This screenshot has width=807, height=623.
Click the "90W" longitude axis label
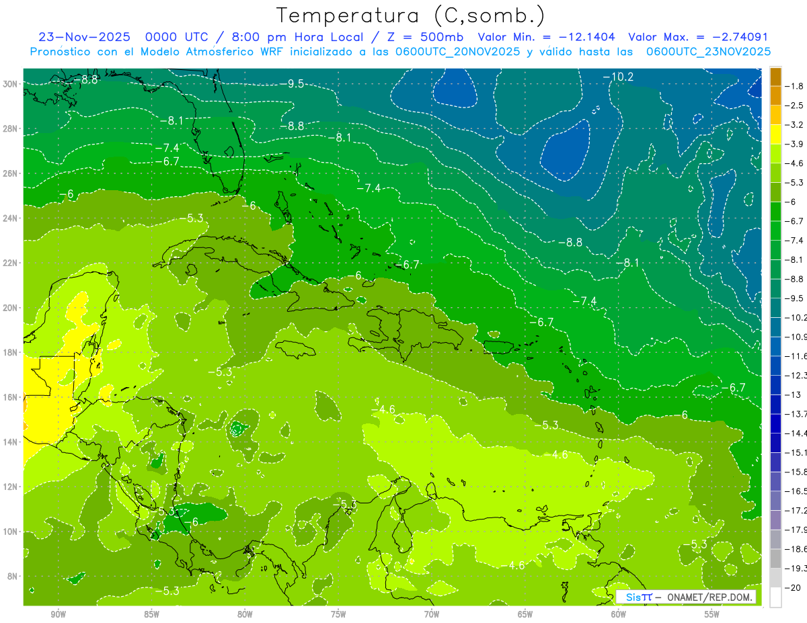click(58, 614)
